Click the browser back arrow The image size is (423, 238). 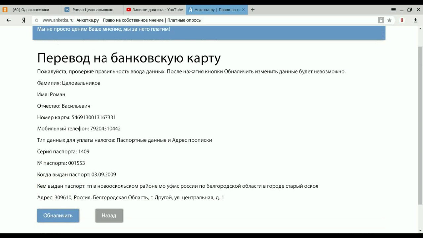(x=9, y=20)
